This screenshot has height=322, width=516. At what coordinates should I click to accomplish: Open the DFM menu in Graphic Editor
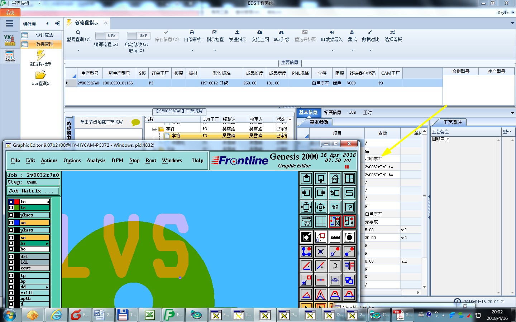tap(118, 160)
